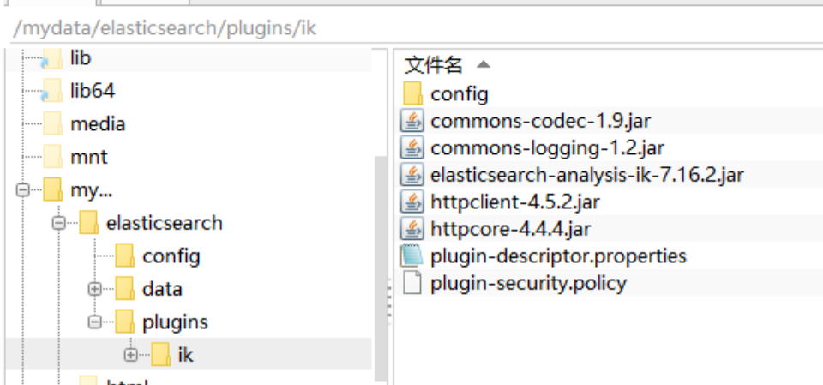This screenshot has width=823, height=385.
Task: Click the httpcore-4.4.4.jar file icon
Action: pyautogui.click(x=413, y=229)
